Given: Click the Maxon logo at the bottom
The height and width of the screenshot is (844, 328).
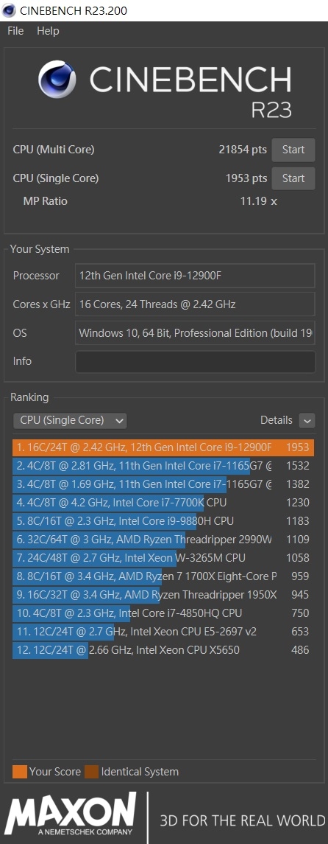Looking at the screenshot, I should coord(71,817).
